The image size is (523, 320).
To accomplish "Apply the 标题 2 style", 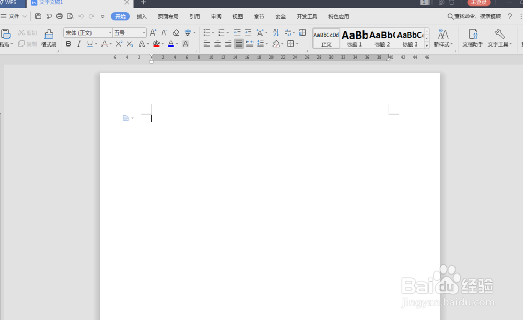I will click(382, 38).
